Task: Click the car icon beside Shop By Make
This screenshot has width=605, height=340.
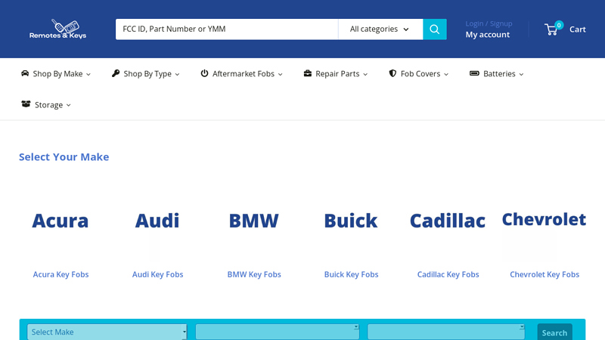Action: (x=25, y=73)
